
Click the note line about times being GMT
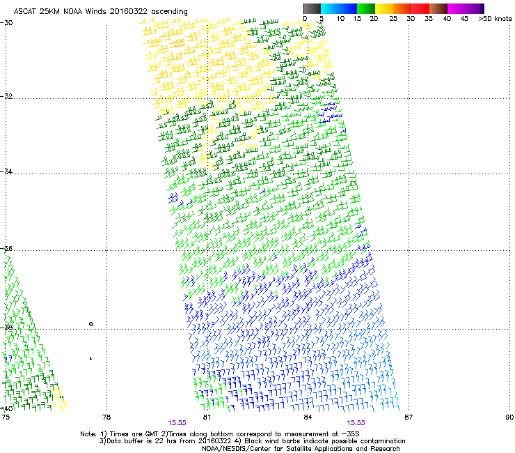[x=220, y=434]
